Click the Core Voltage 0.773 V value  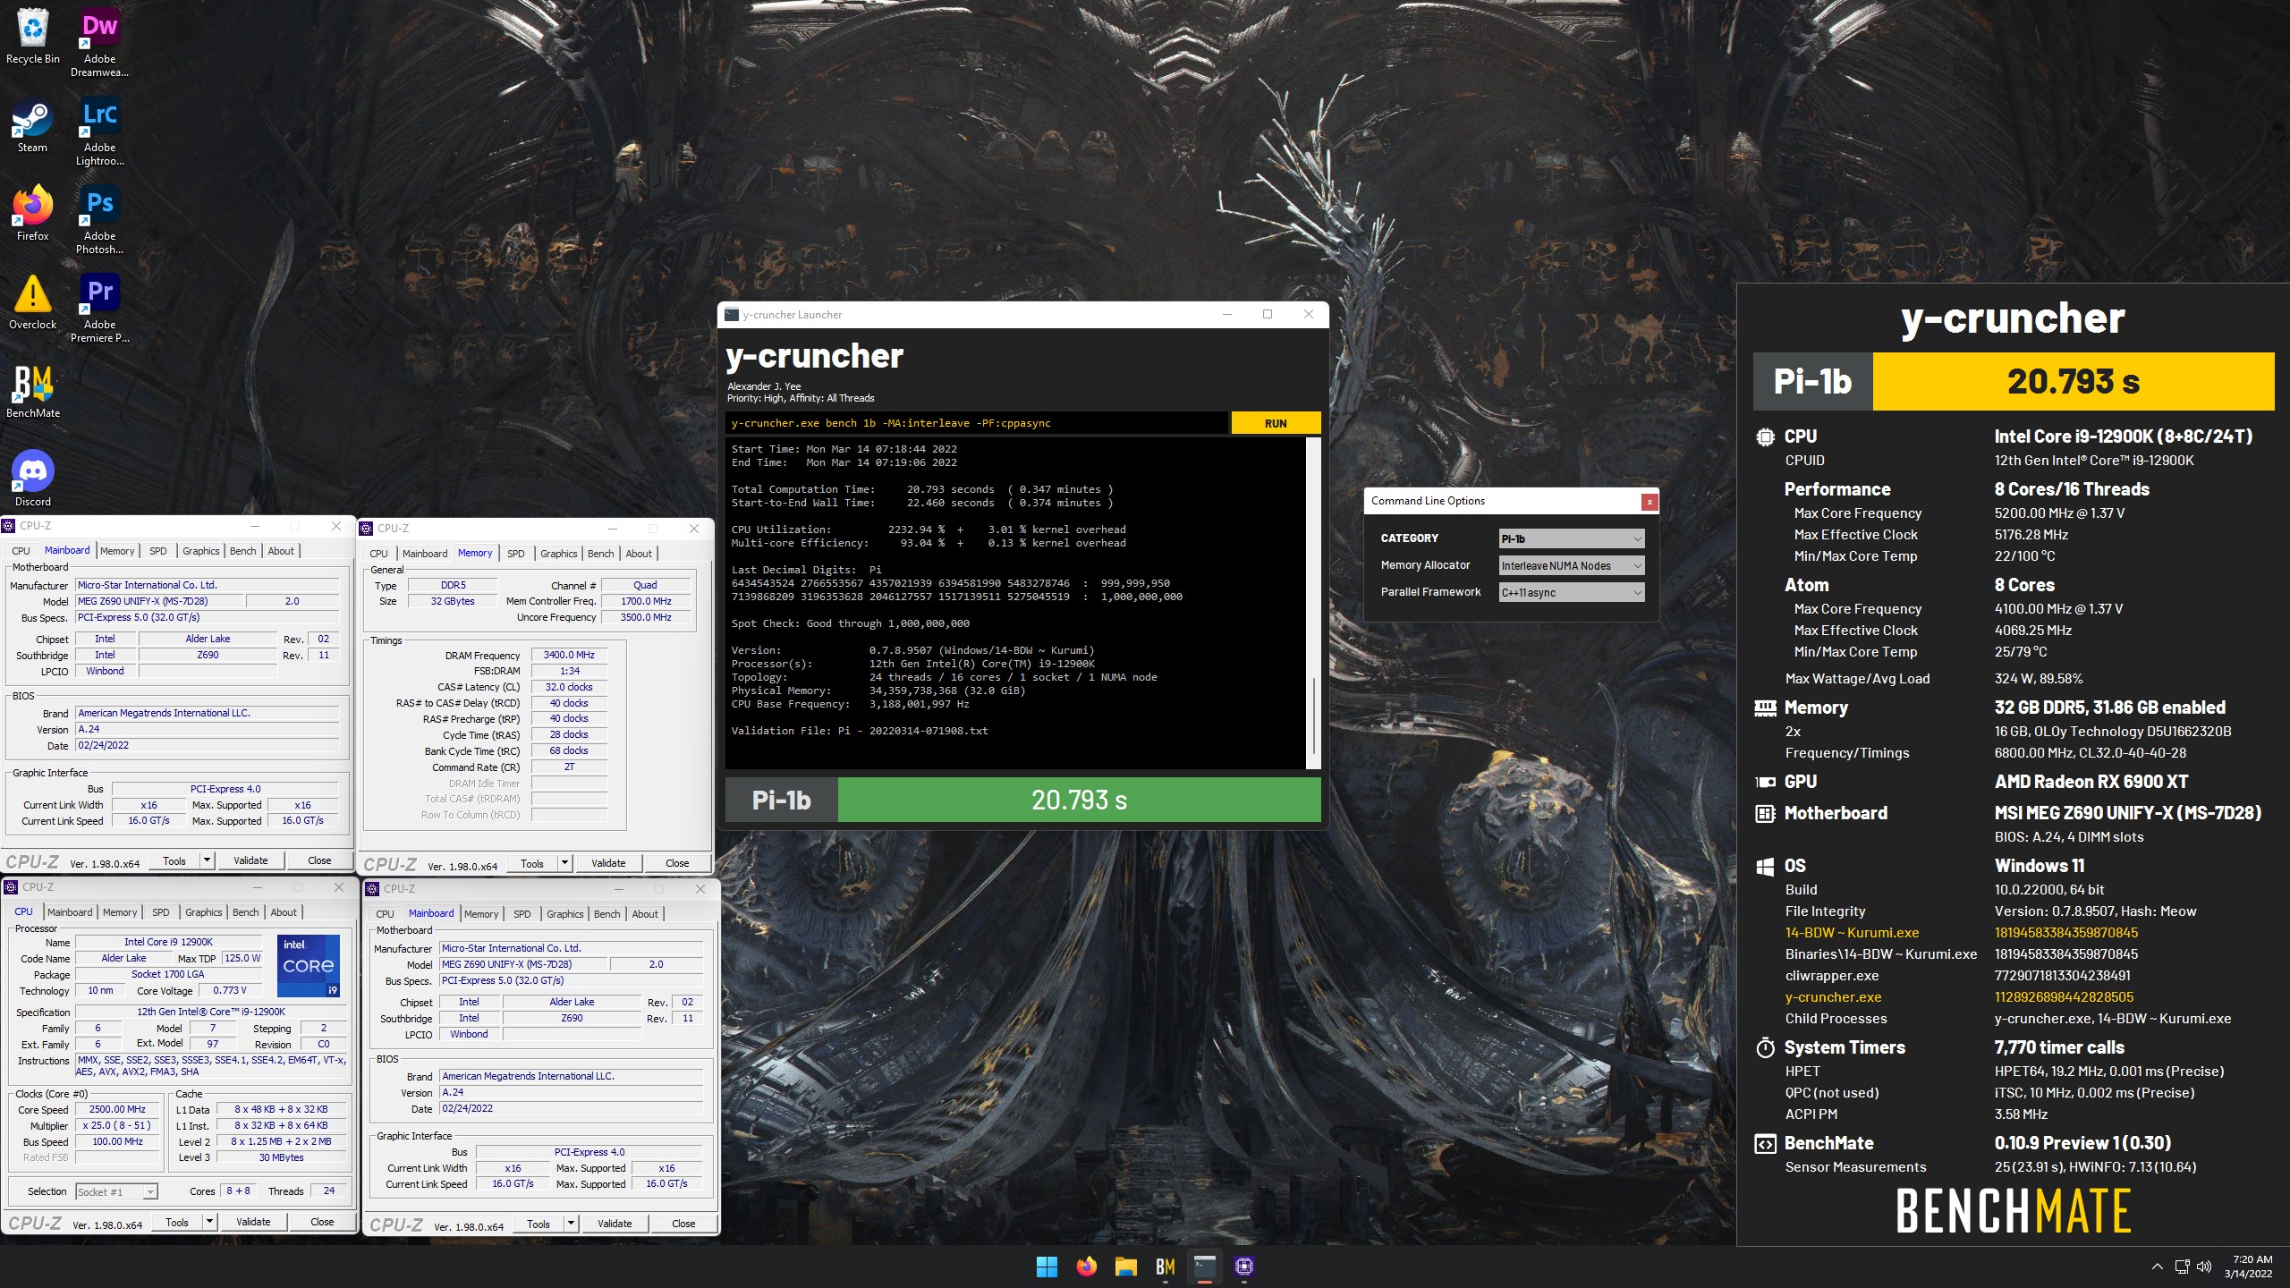(229, 990)
